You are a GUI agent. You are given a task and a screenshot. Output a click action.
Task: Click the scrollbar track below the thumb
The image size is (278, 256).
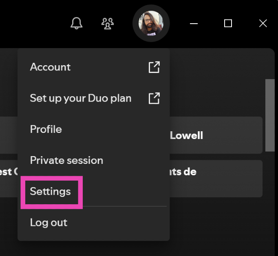pos(270,196)
